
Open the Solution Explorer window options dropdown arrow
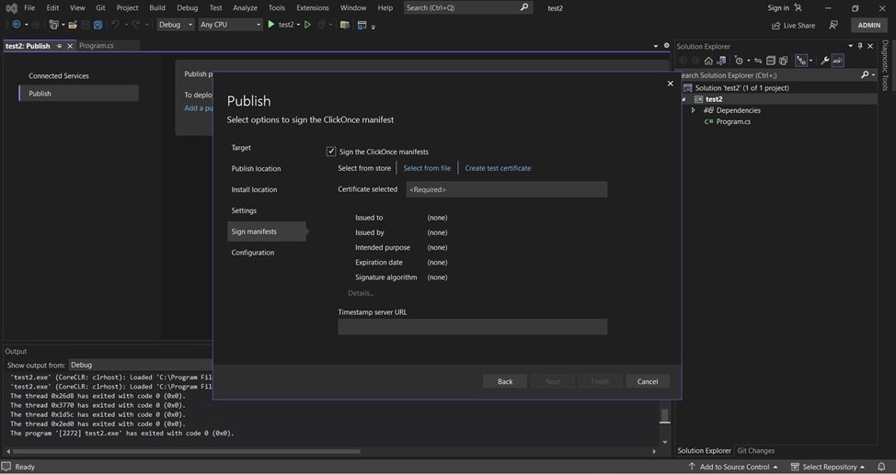[x=850, y=46]
